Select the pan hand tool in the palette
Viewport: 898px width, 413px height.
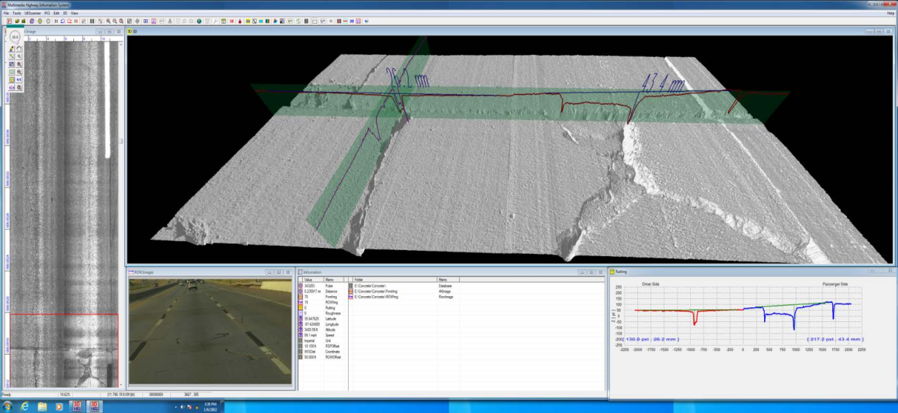click(19, 49)
